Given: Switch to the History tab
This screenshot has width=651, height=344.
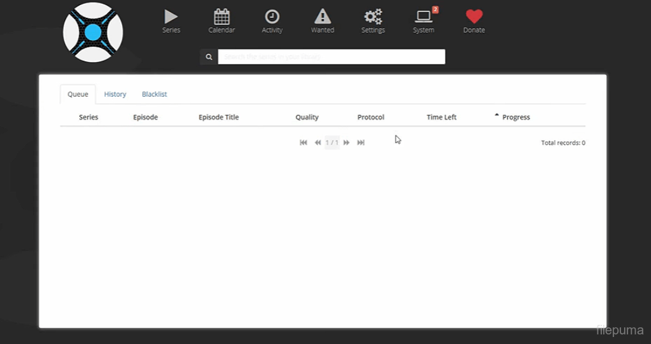Looking at the screenshot, I should (115, 94).
